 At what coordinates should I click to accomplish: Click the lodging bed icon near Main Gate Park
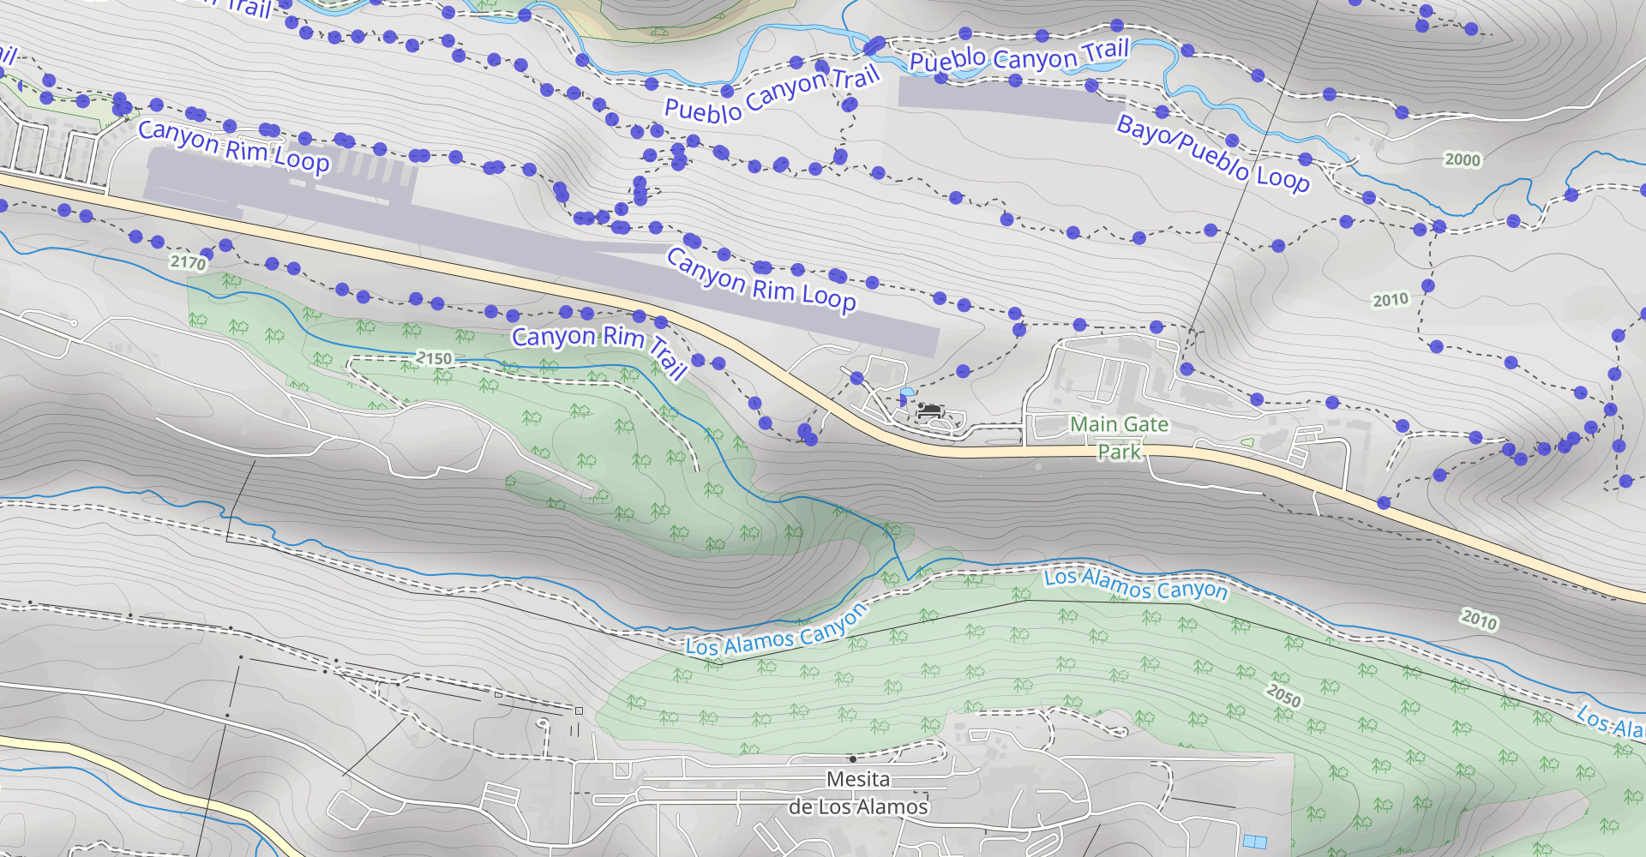tap(928, 412)
